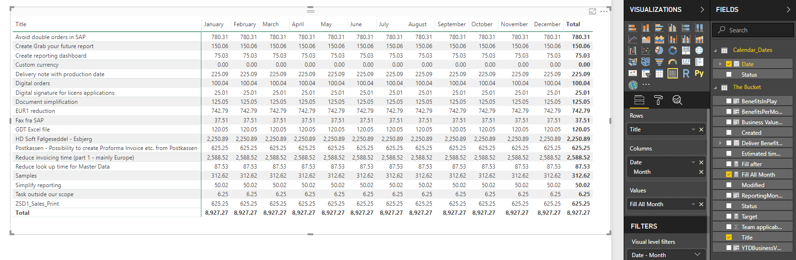Check the Business Value... field
Image resolution: width=796 pixels, height=260 pixels.
coord(729,122)
